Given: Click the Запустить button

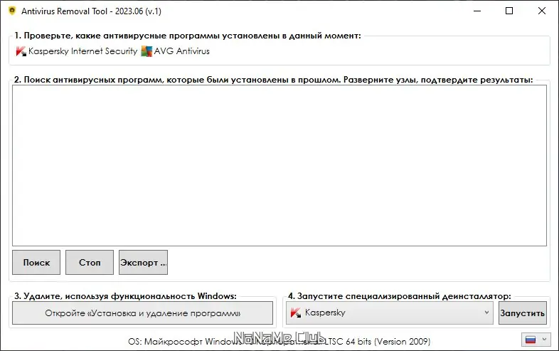Looking at the screenshot, I should click(522, 313).
